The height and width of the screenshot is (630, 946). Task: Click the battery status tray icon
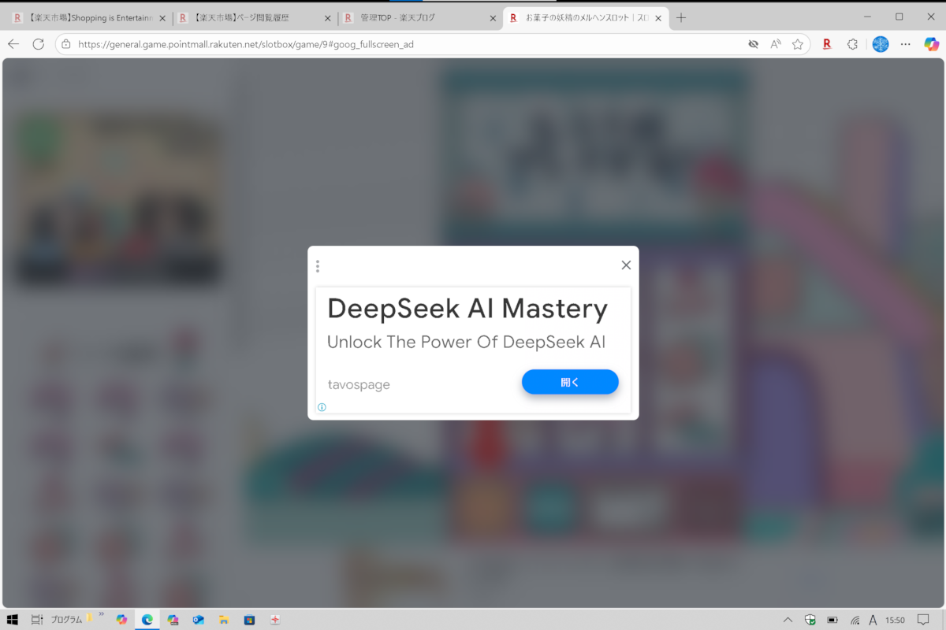(x=832, y=620)
